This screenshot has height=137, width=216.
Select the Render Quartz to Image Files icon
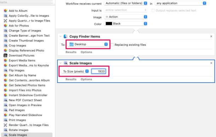(5, 125)
